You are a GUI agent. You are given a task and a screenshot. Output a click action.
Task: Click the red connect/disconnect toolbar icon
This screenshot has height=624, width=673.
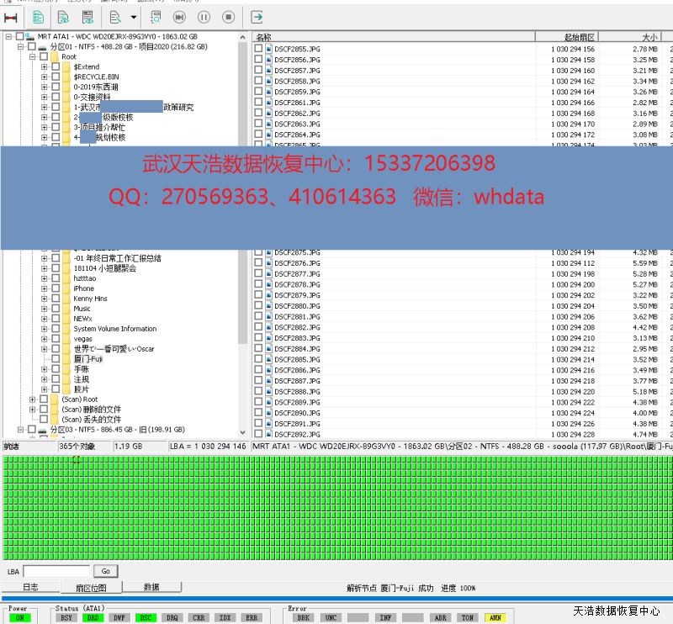point(11,17)
